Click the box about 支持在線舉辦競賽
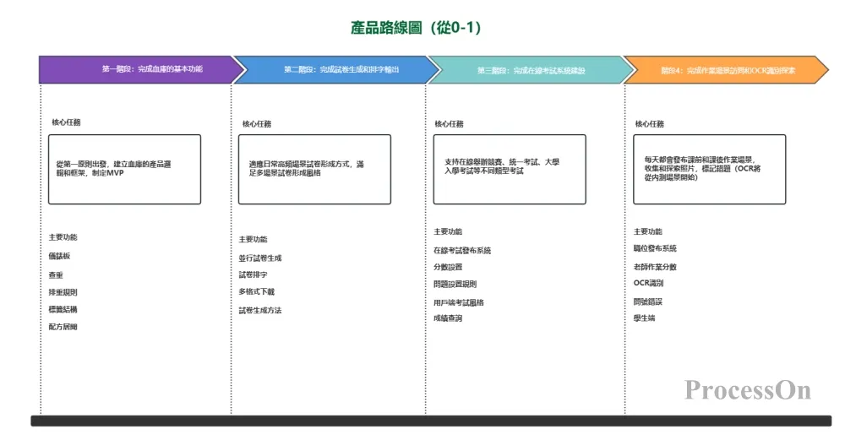The height and width of the screenshot is (440, 845). coord(509,169)
